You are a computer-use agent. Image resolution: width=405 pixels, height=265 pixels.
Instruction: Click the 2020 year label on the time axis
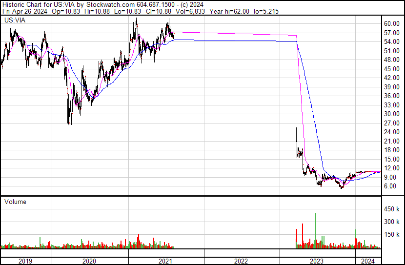tap(89, 261)
